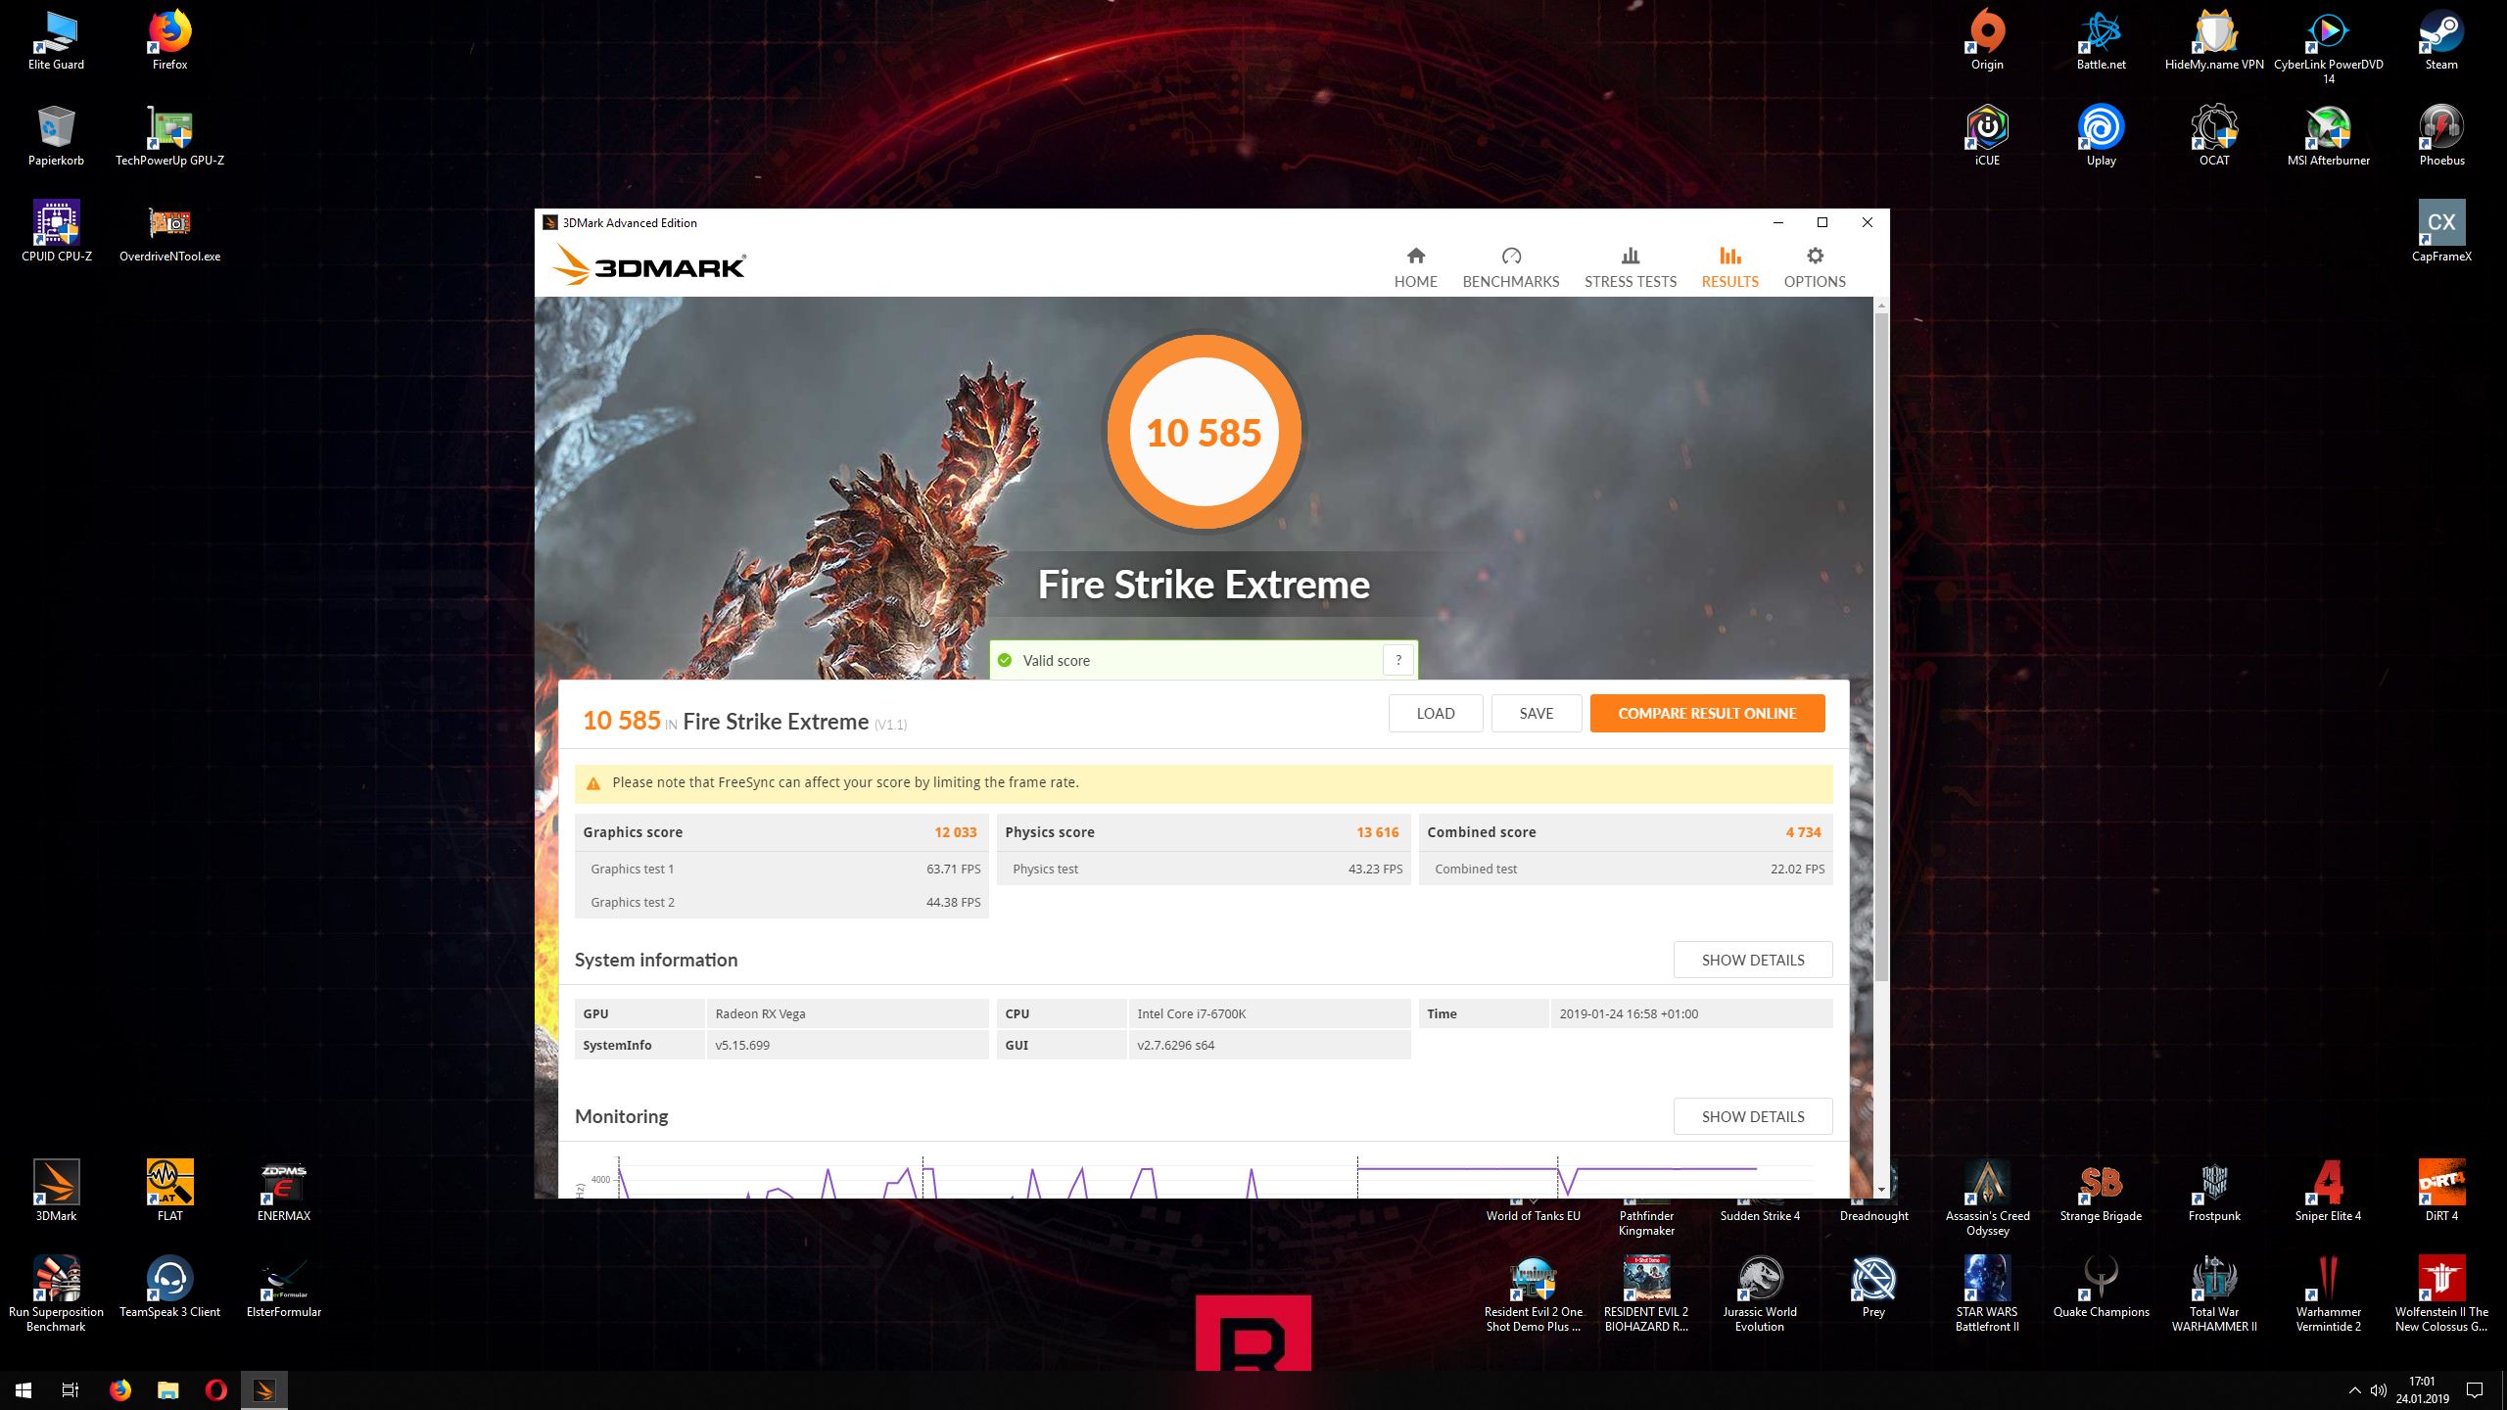Switch to the BENCHMARKS tab

pyautogui.click(x=1510, y=267)
